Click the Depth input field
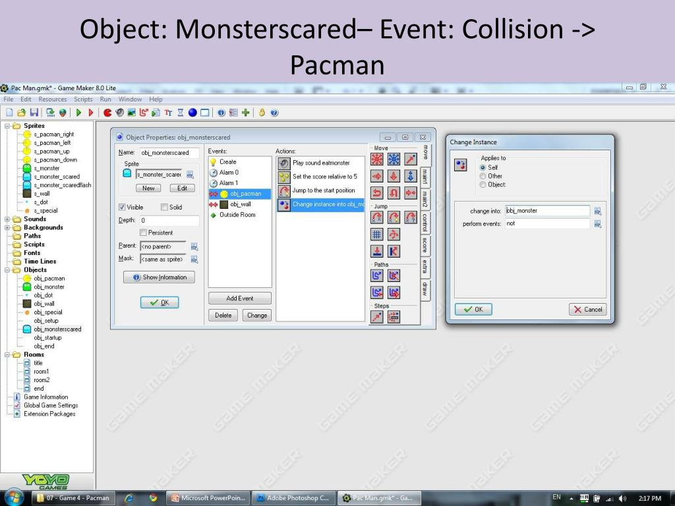The image size is (675, 506). pos(169,220)
